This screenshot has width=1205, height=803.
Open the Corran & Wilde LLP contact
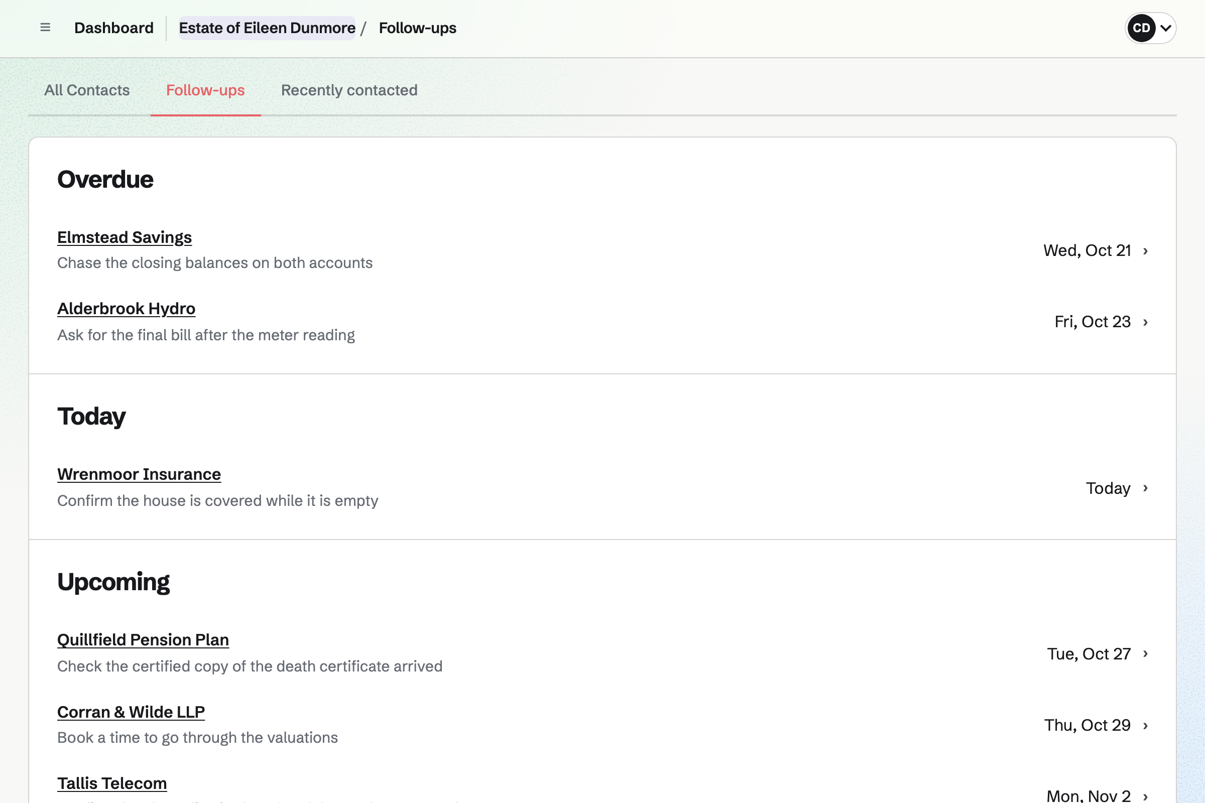(x=131, y=712)
